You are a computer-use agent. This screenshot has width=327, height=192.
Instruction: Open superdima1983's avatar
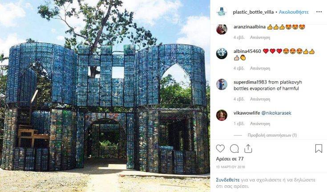click(222, 84)
